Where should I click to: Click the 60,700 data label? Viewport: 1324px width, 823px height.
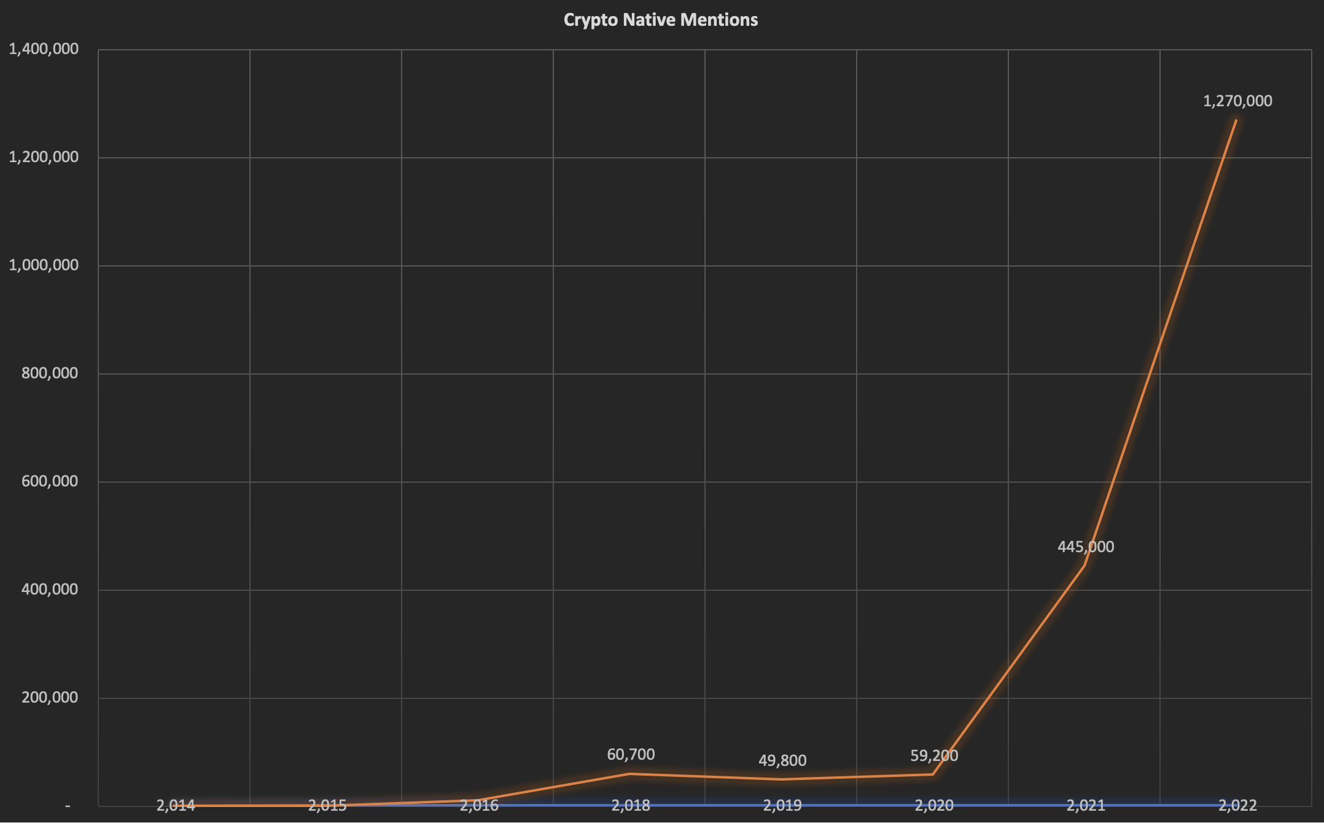pos(631,754)
